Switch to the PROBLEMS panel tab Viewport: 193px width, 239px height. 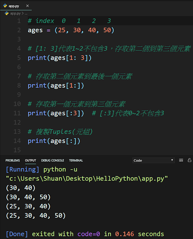click(13, 160)
